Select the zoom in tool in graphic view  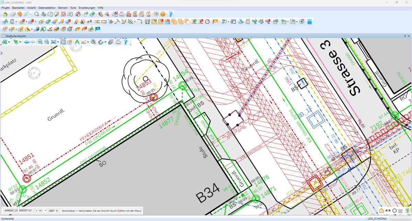click(40, 42)
